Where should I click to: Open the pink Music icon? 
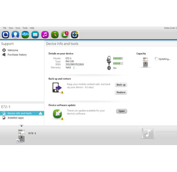tap(45, 35)
